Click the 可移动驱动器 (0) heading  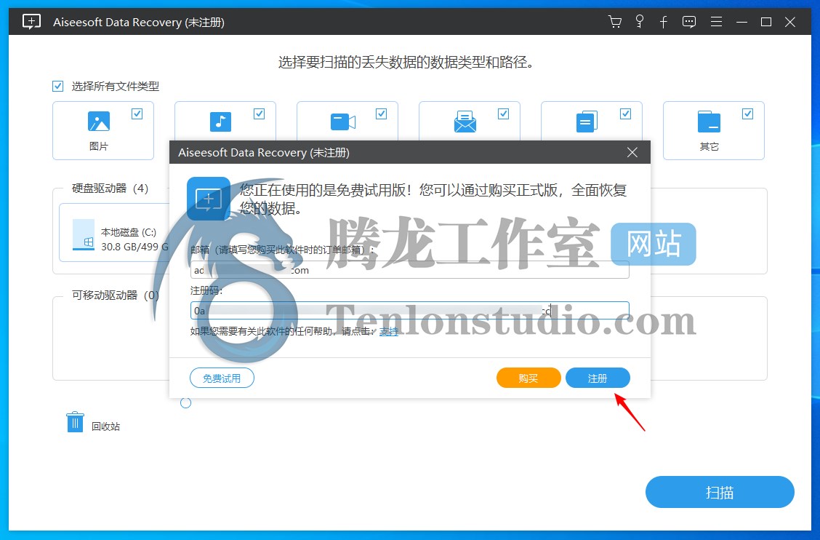click(x=115, y=295)
